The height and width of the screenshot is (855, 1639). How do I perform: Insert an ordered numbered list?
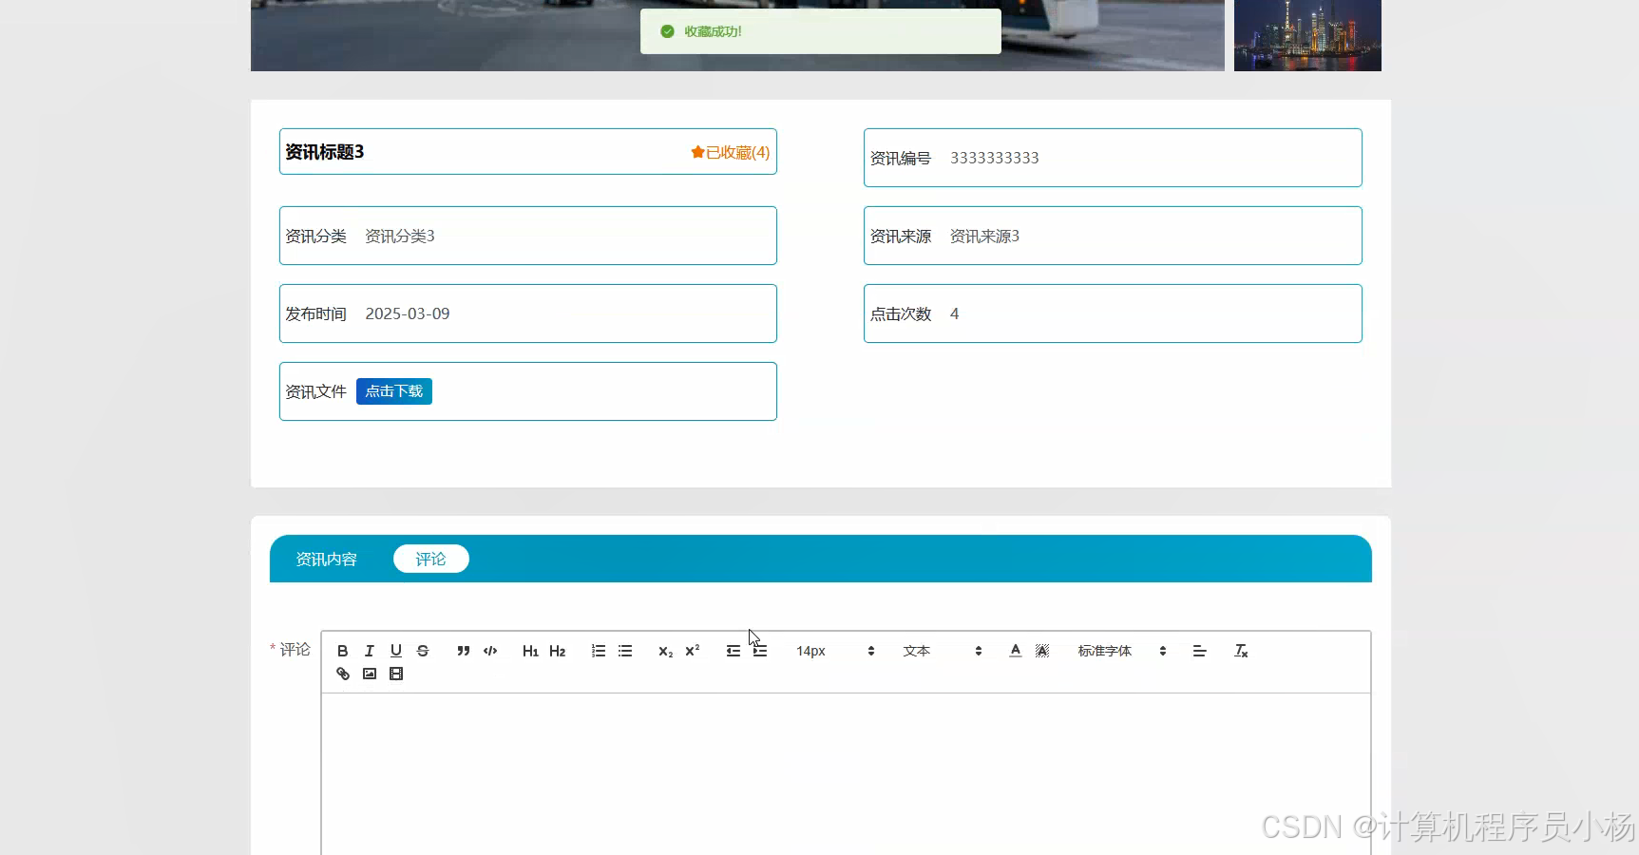599,651
